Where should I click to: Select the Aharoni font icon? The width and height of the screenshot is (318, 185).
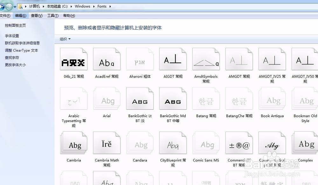point(140,59)
